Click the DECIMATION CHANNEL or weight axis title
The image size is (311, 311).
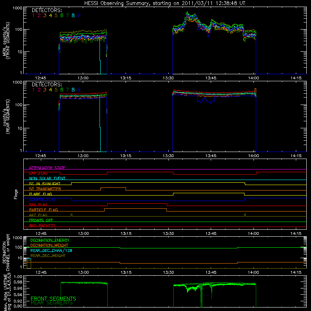tap(6, 252)
